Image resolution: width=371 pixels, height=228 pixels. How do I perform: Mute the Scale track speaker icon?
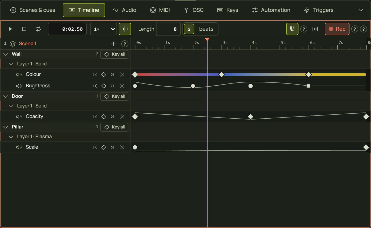point(19,147)
